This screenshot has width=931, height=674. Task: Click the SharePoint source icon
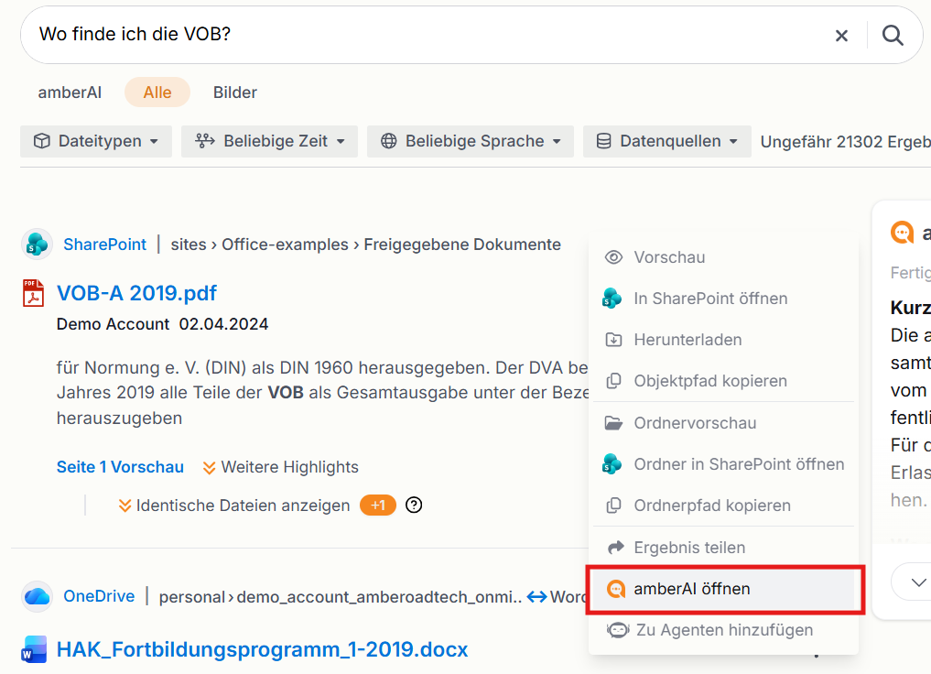(x=37, y=245)
